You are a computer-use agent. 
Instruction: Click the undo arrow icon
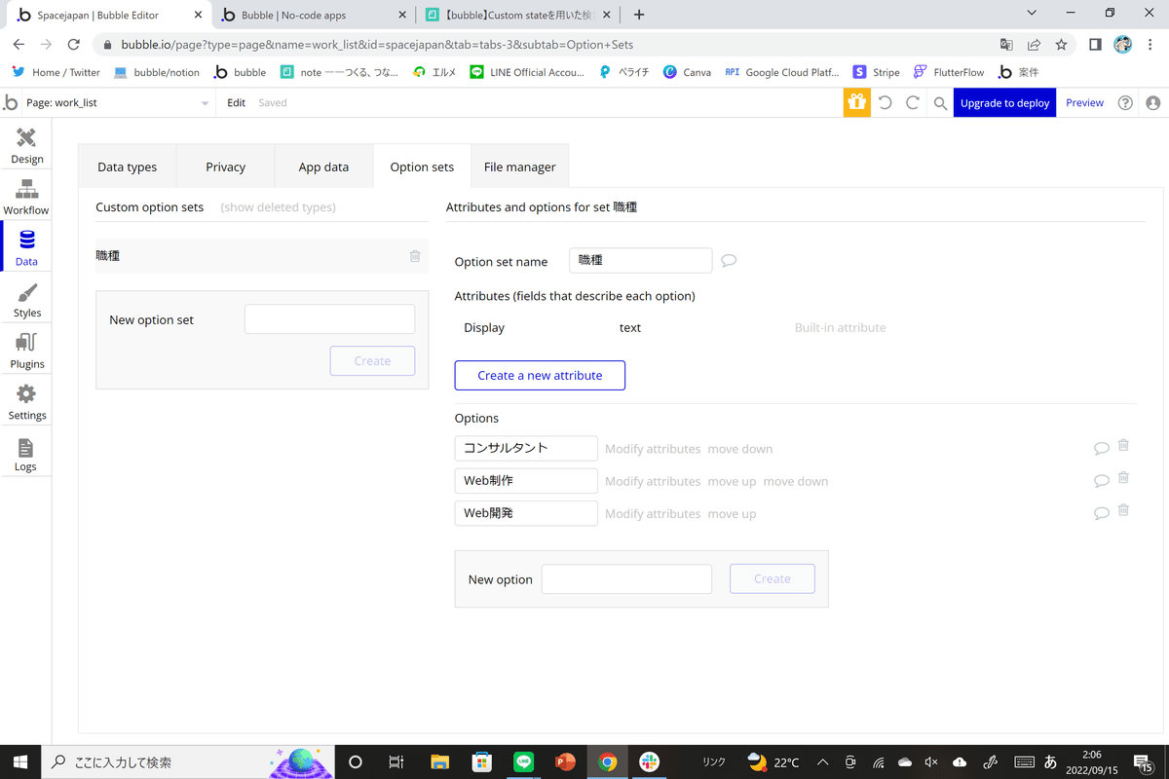tap(885, 102)
